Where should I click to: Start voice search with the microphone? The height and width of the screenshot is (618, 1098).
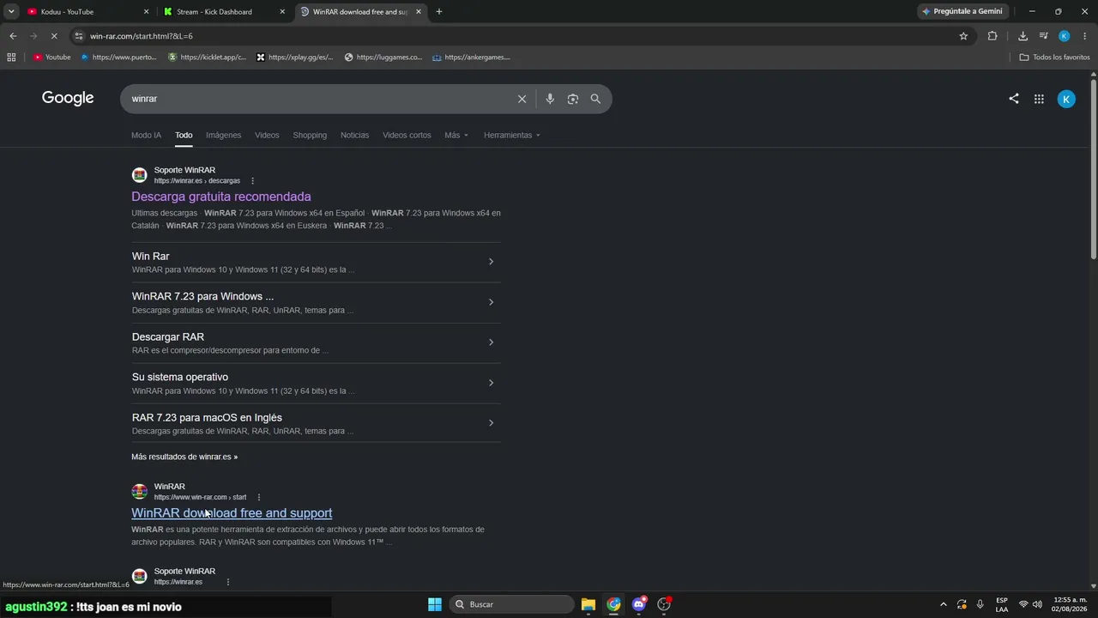[550, 99]
